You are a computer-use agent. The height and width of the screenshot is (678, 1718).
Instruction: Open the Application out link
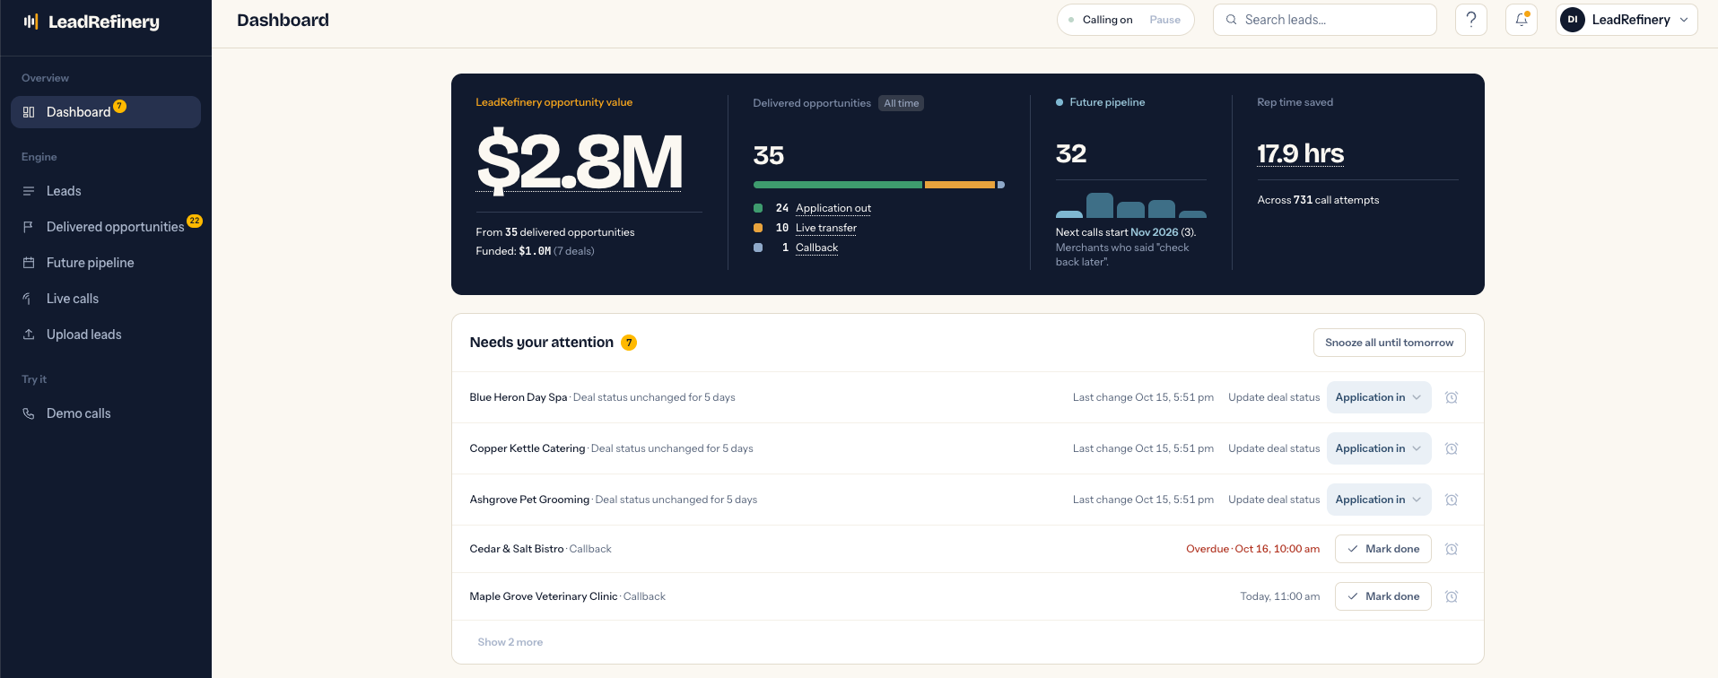pos(833,208)
